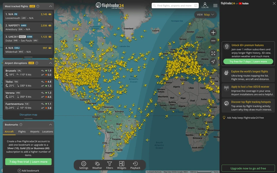
Task: Click the viewers icon beside 3,145
Action: 50,14
